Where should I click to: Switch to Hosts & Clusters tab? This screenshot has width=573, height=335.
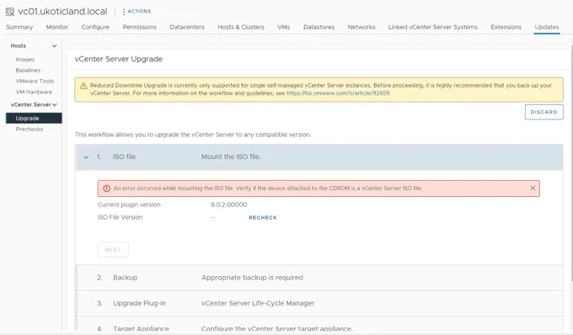tap(241, 27)
